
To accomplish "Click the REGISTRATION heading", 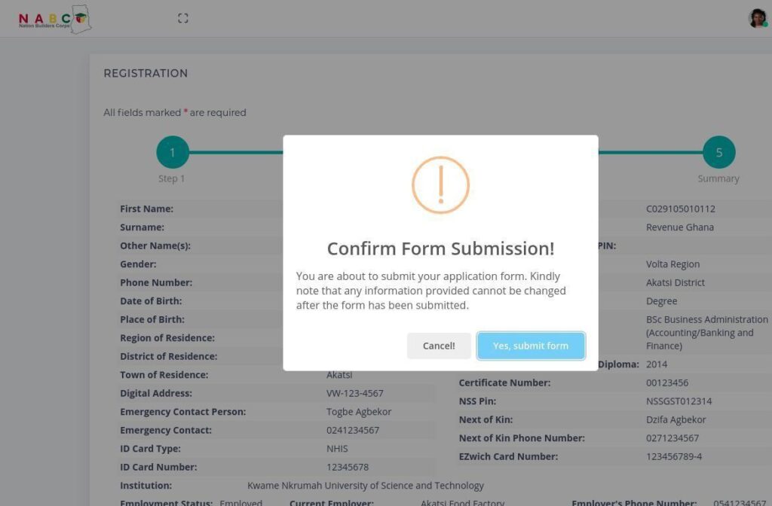I will coord(146,74).
